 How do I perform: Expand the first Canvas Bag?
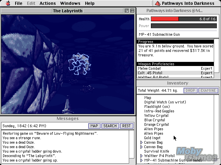pyautogui.click(x=142, y=142)
